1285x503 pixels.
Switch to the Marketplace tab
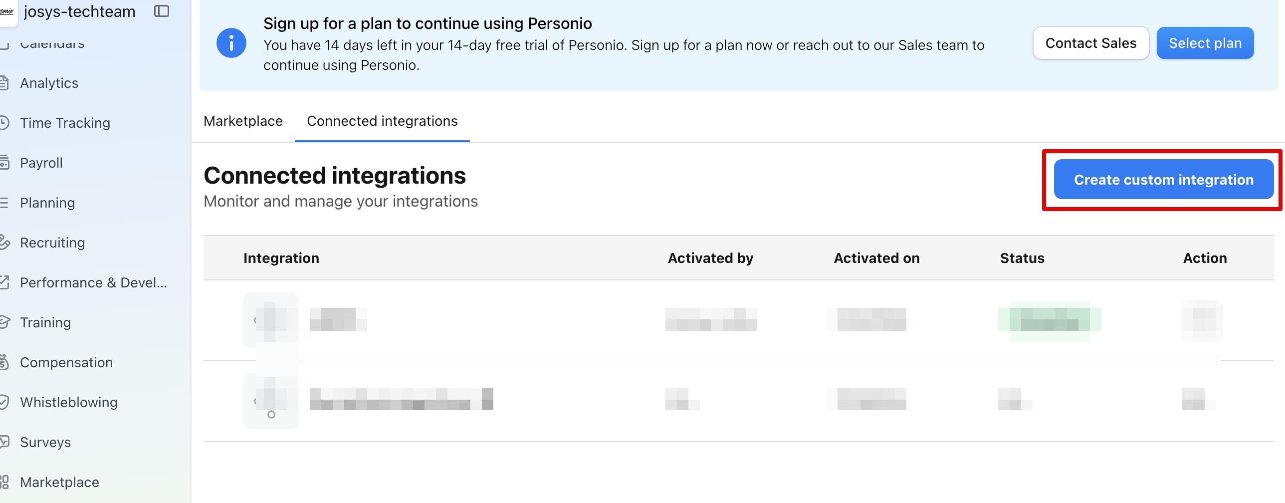point(243,121)
